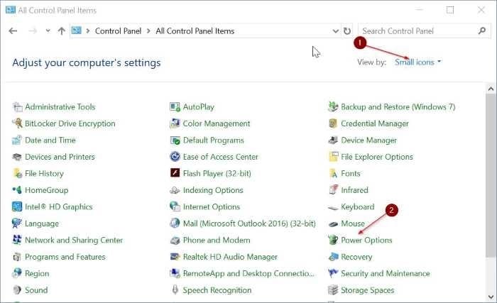Click the Programs and Features icon
Viewport: 497px width, 303px height.
pyautogui.click(x=17, y=257)
